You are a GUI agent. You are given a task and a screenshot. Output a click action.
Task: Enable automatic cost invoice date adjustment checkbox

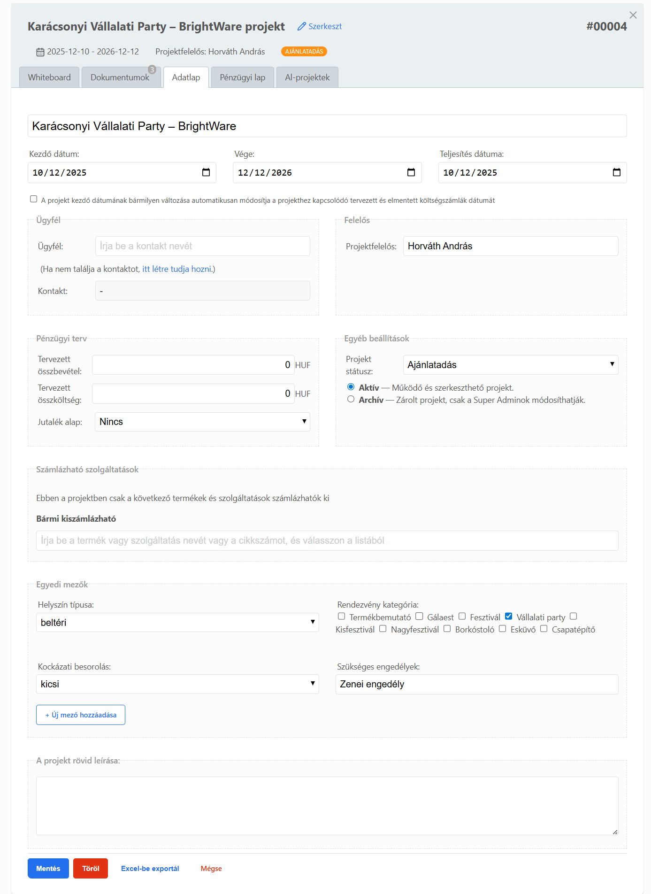[33, 199]
